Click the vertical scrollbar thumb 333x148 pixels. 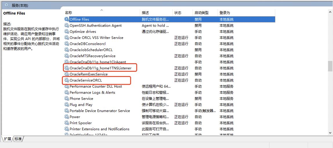click(x=330, y=66)
